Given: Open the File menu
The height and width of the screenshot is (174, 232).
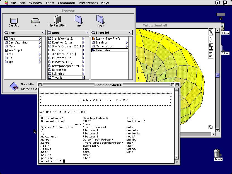Looking at the screenshot, I should pos(13,3).
